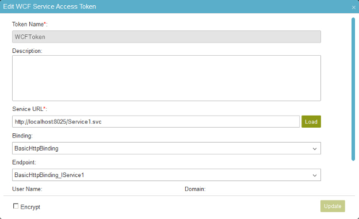
Task: Open the Endpoint combo box showing BasicHttpBinding_IService1
Action: pos(166,175)
